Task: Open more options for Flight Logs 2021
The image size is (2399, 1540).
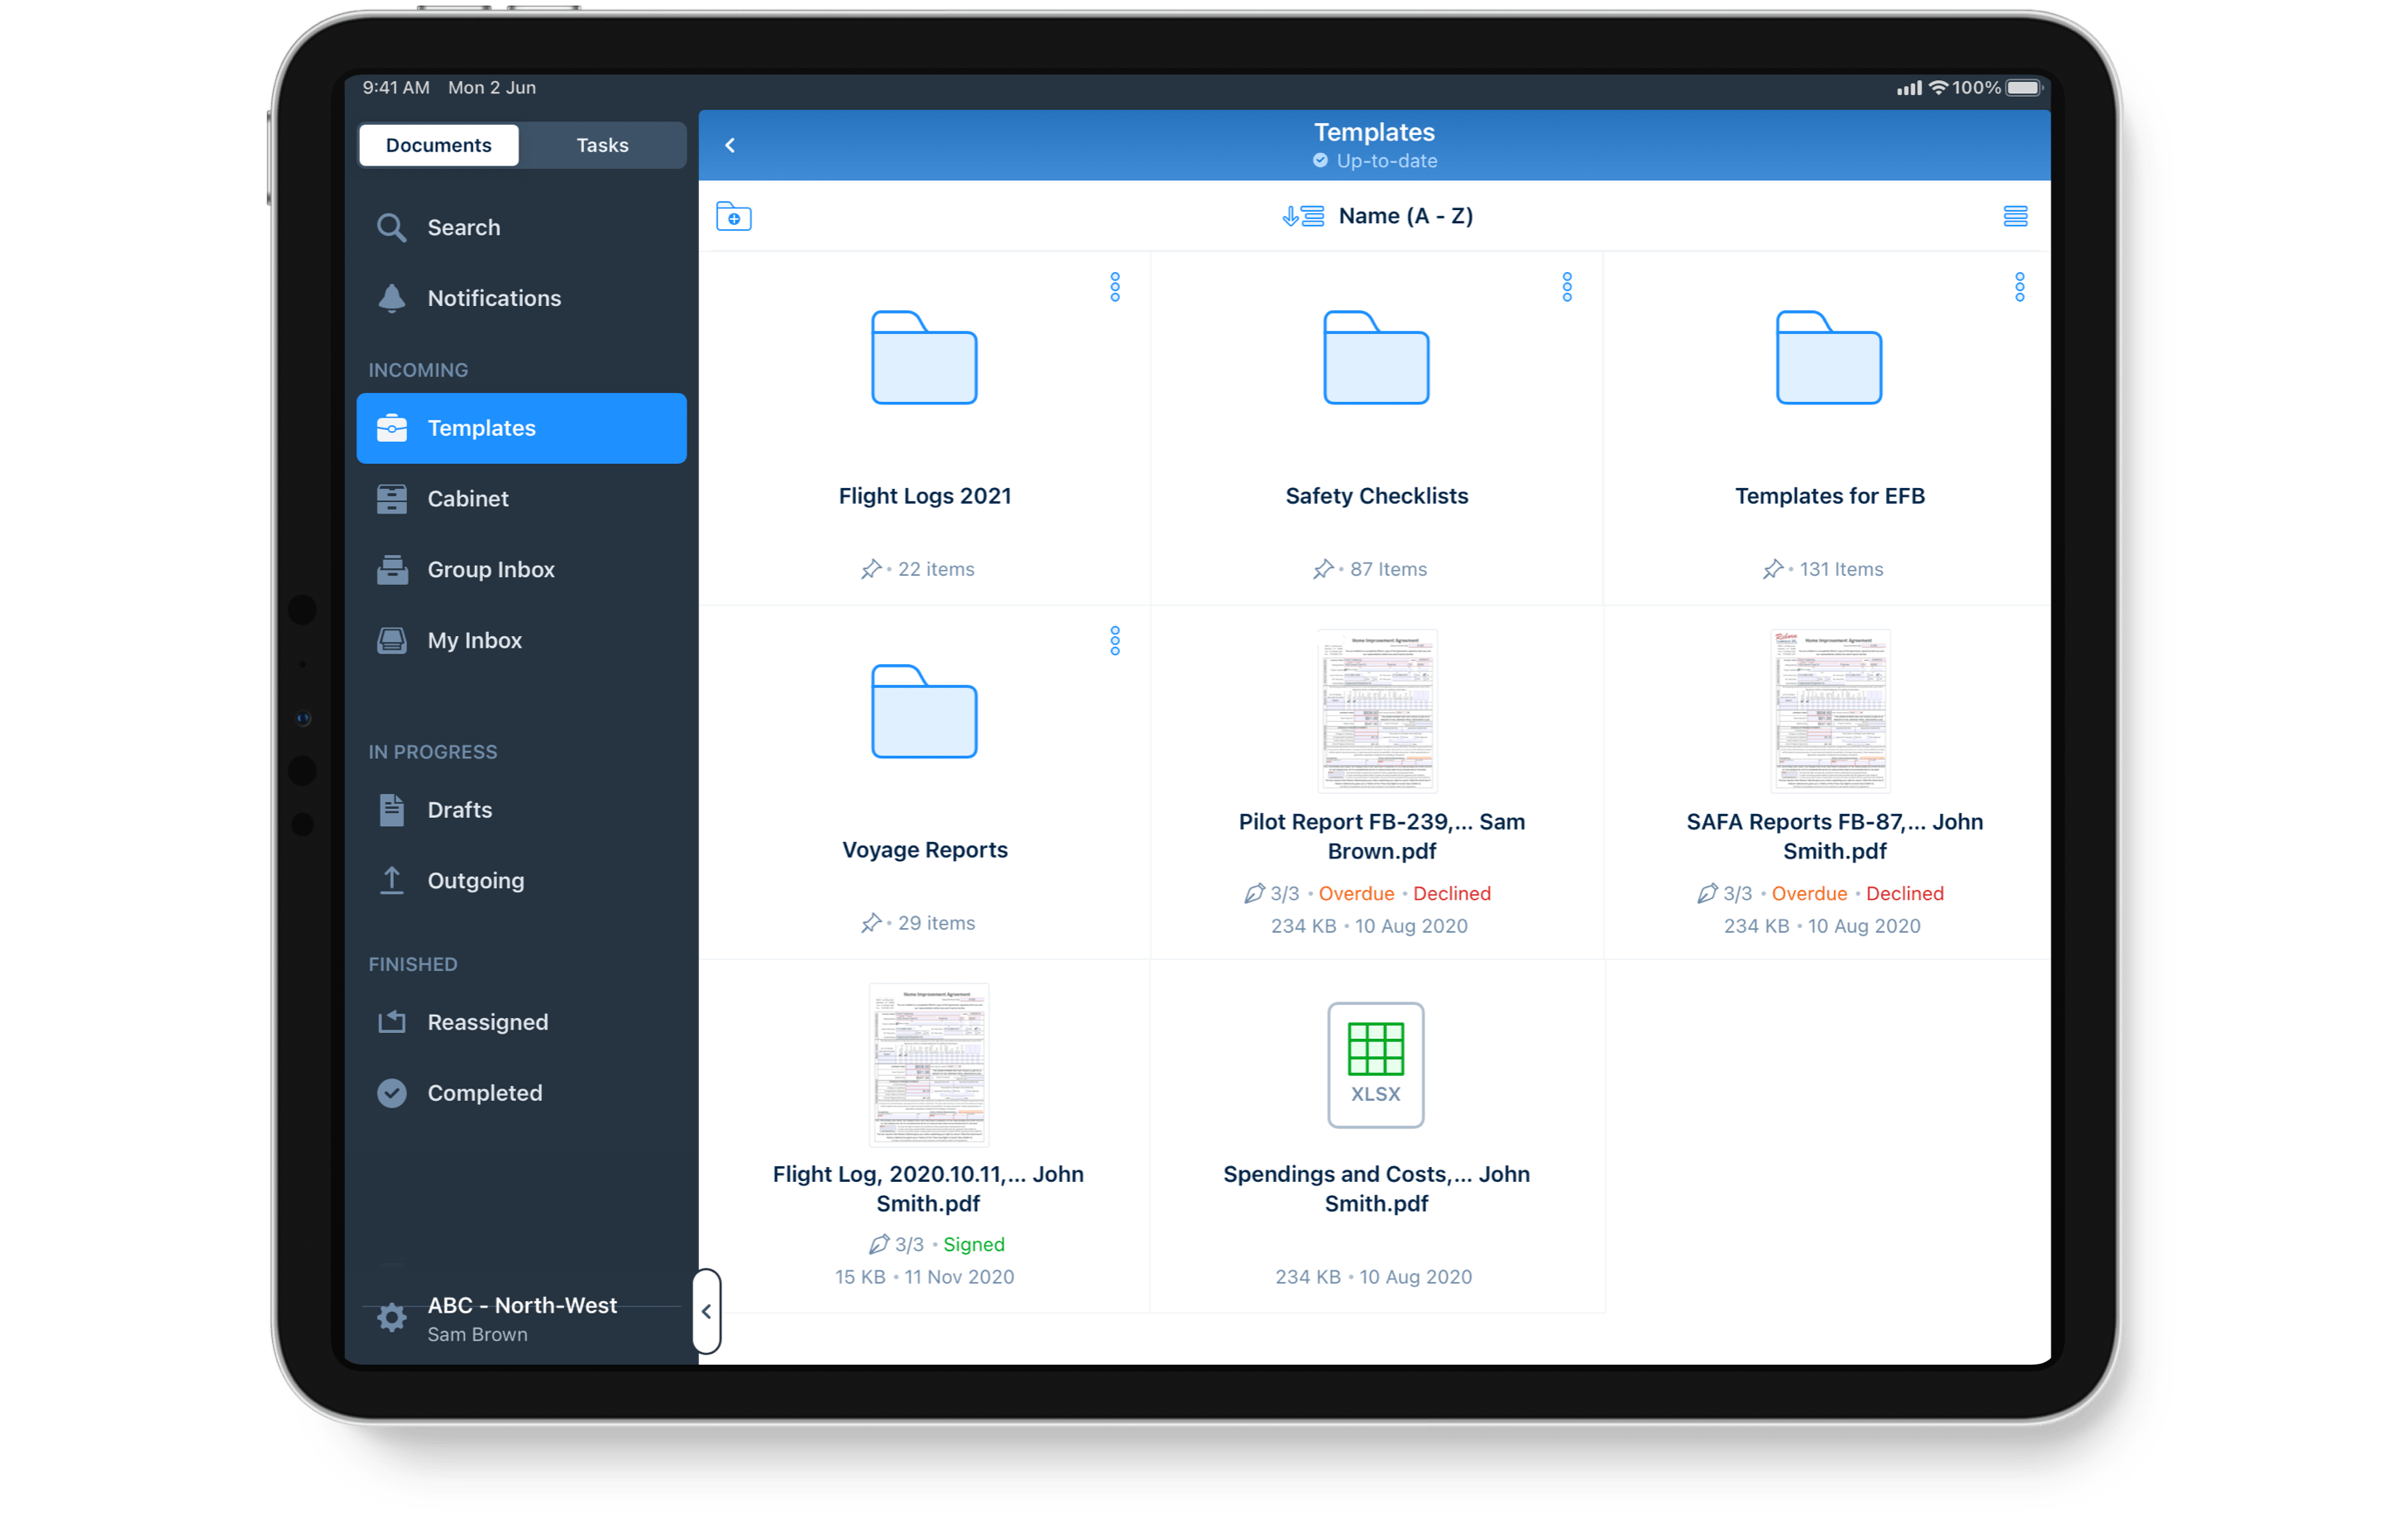Action: coord(1114,287)
